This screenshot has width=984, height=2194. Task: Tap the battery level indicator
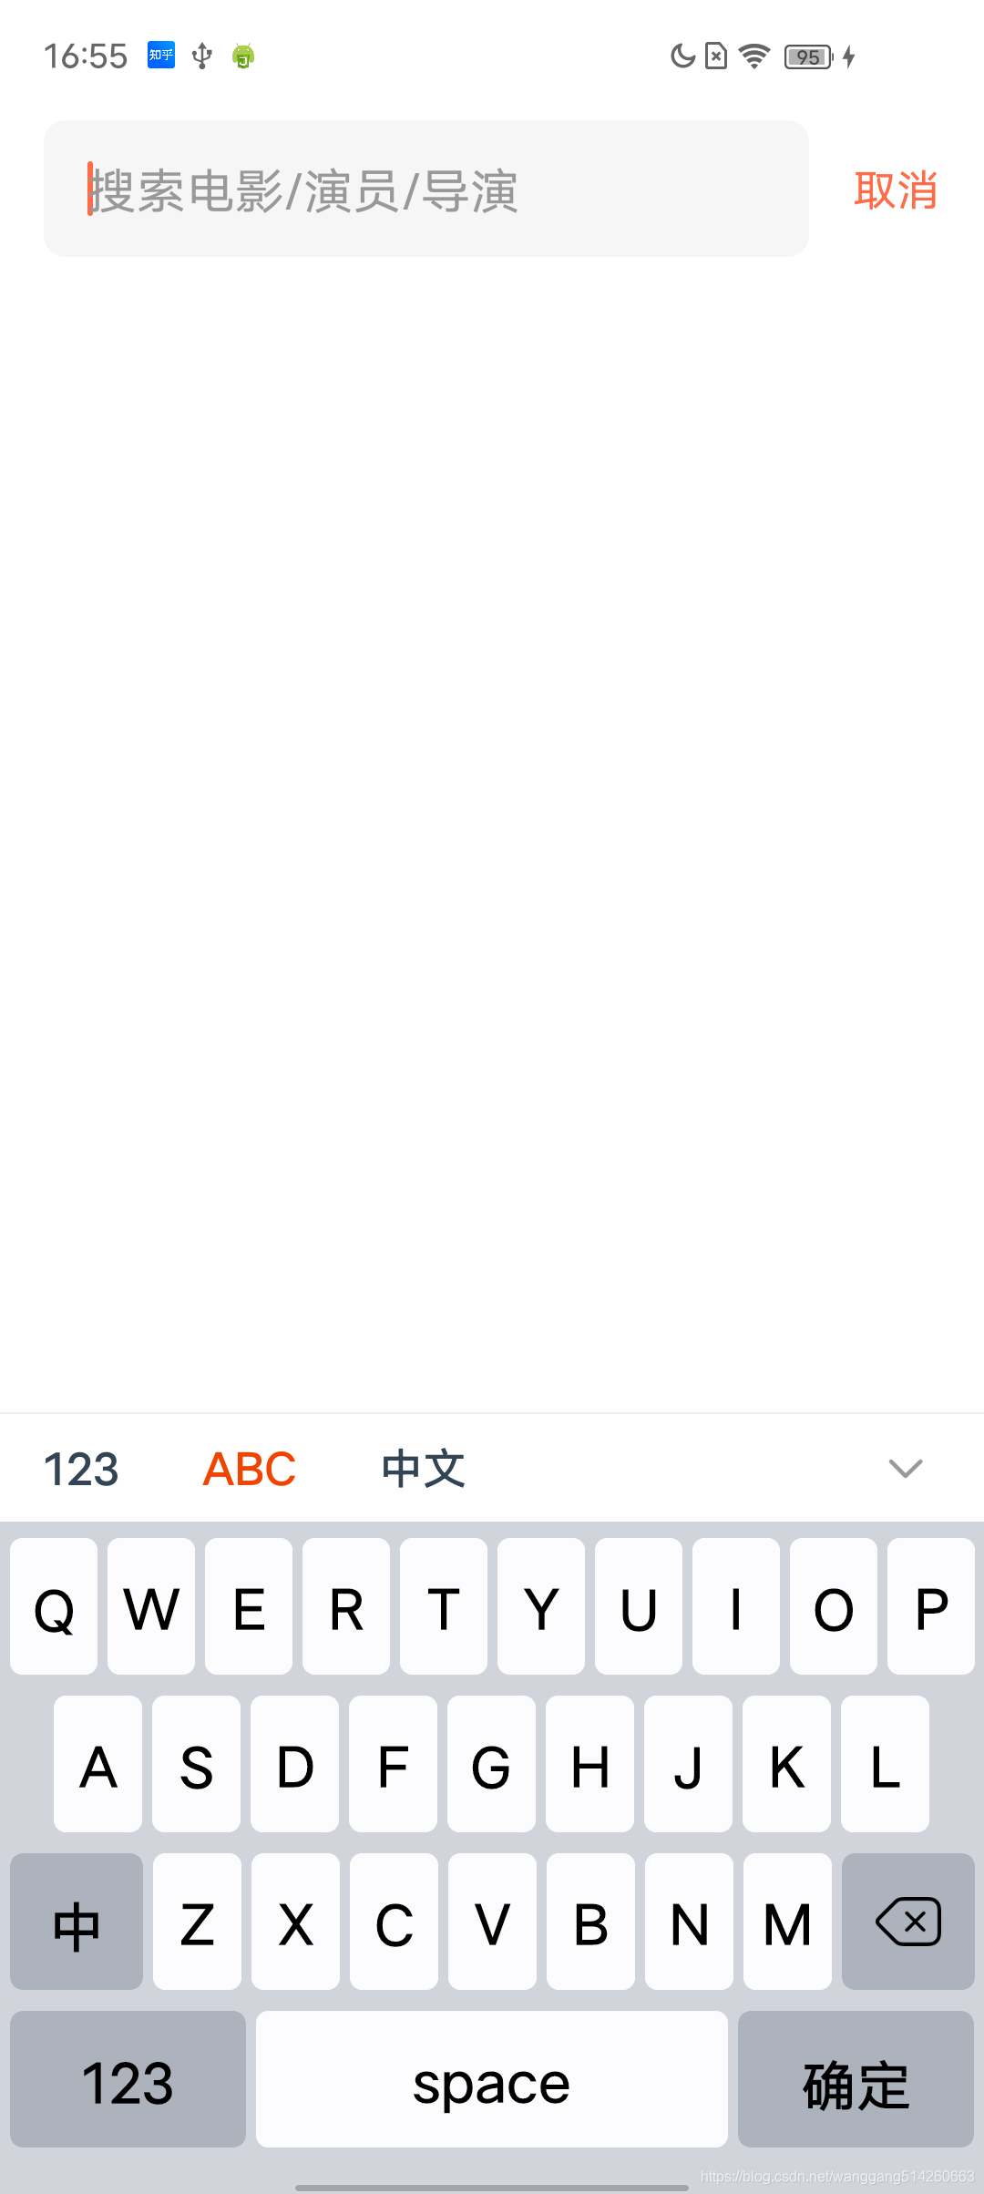809,57
